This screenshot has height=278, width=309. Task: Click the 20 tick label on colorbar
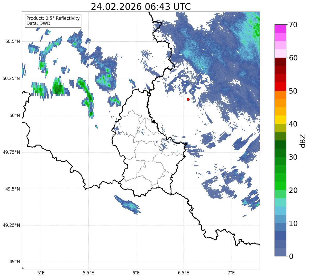293,190
